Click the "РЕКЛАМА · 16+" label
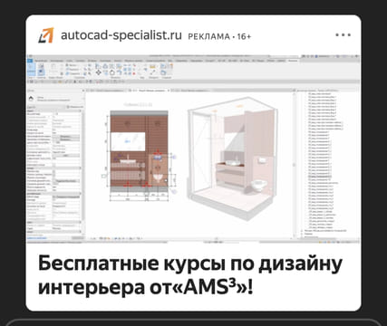The width and height of the screenshot is (387, 326). [x=219, y=37]
